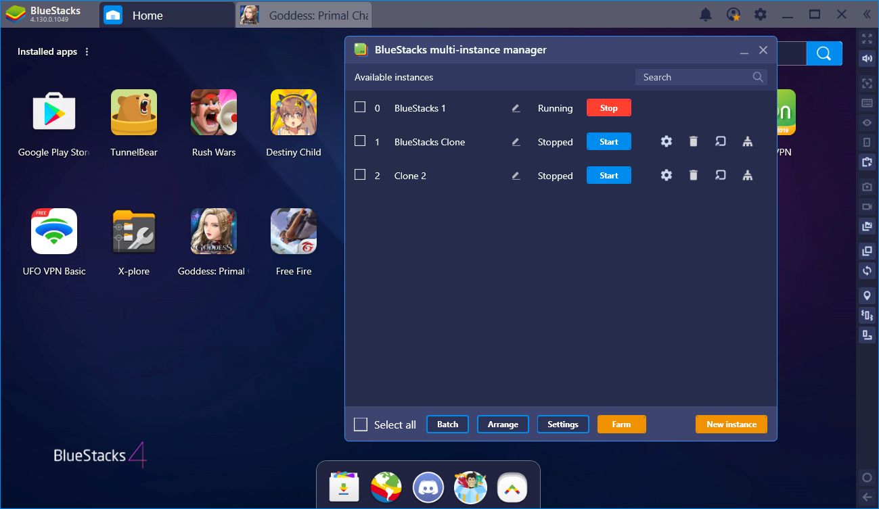Open UFO VPN Basic app
Screen dimensions: 879x509
54,231
